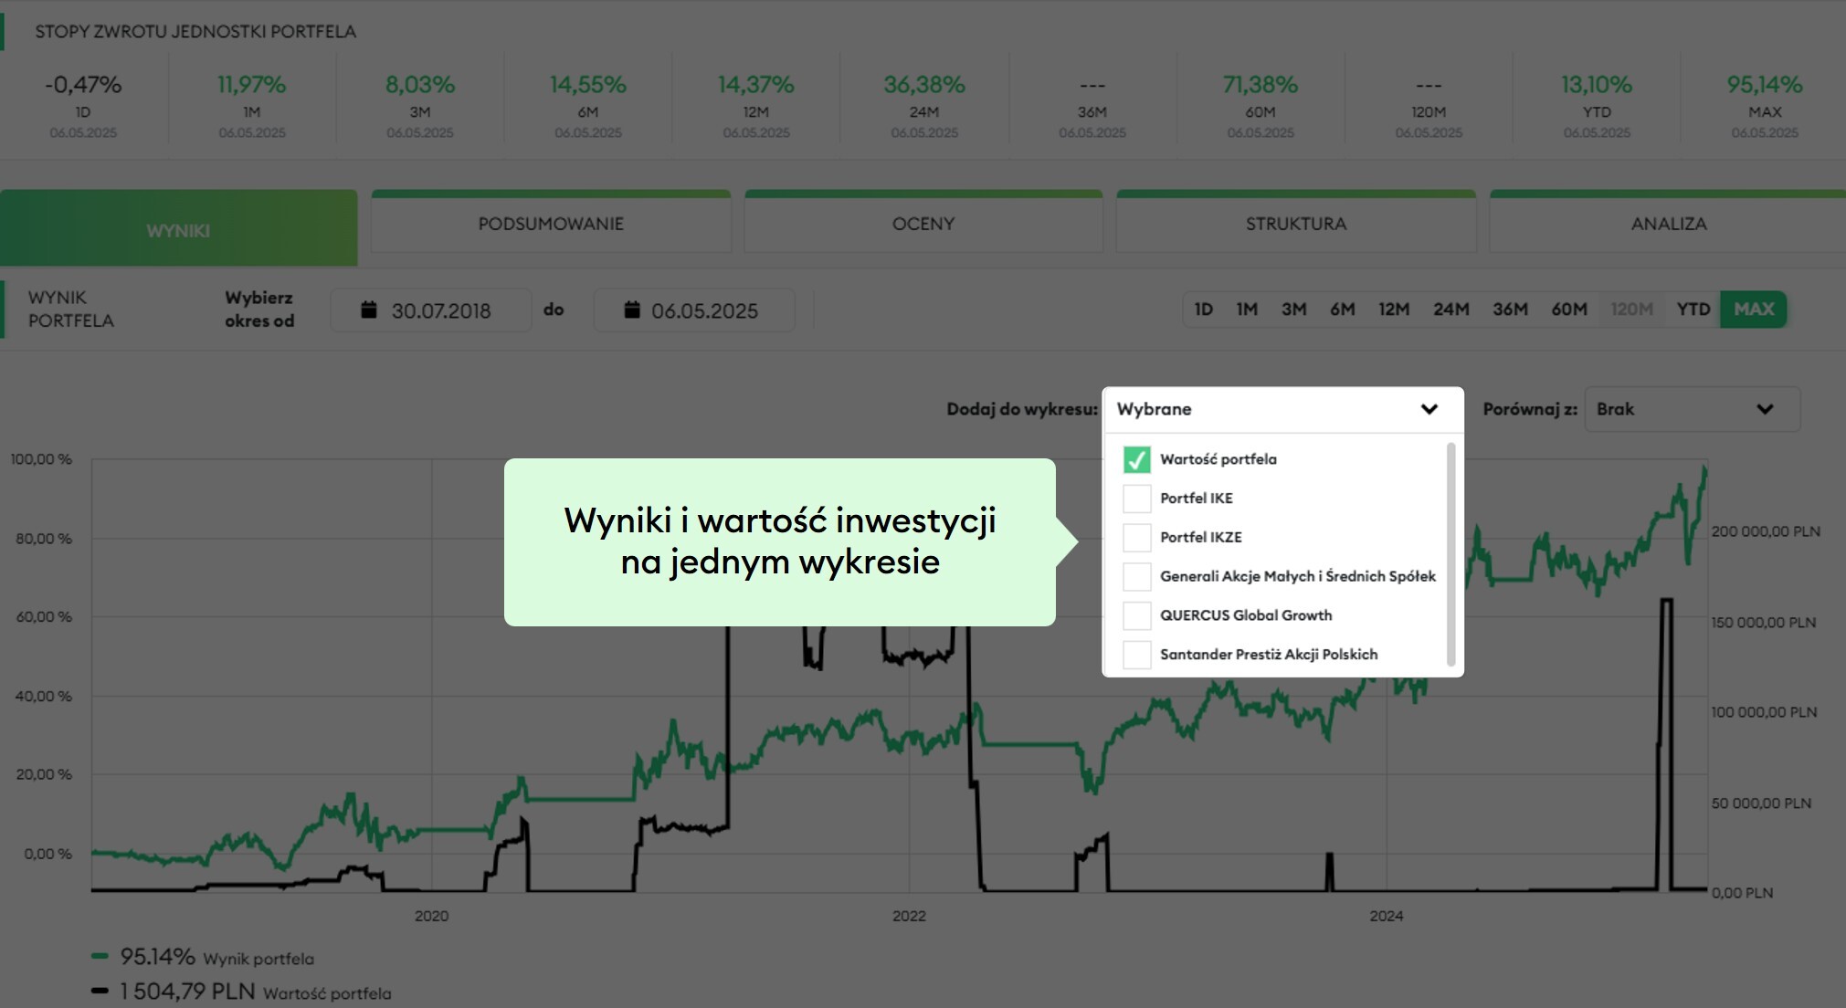Tick the QUERCUS Global Growth checkbox
The width and height of the screenshot is (1846, 1008).
click(x=1136, y=615)
